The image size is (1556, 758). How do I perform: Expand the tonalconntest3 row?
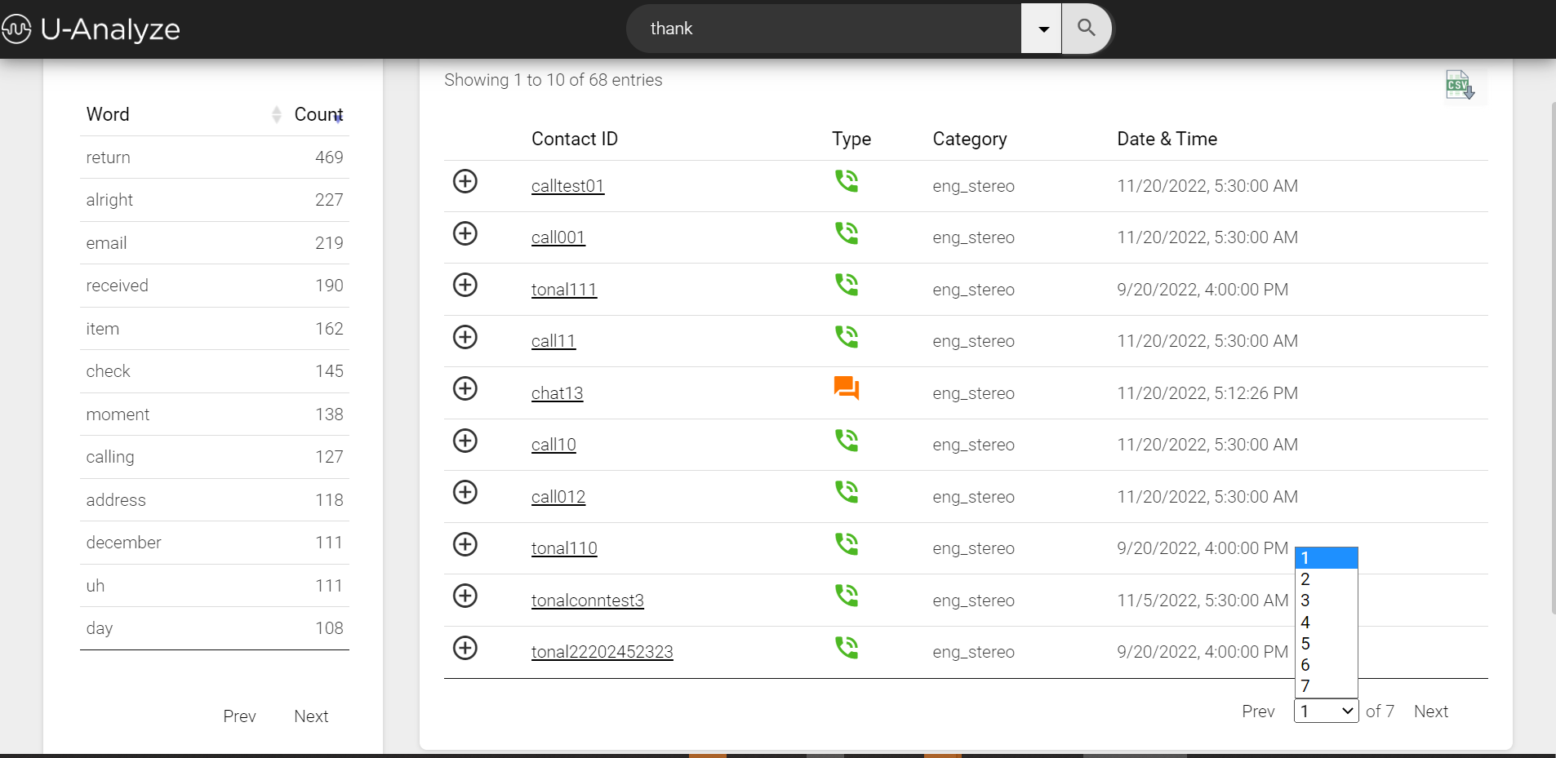(465, 596)
